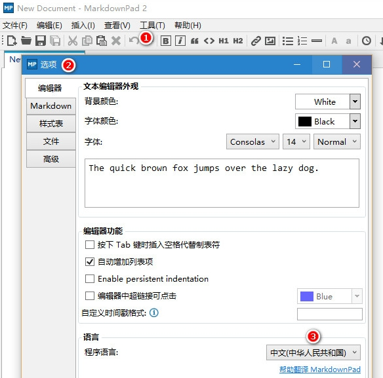Minimize the 选项 dialog

pos(297,64)
